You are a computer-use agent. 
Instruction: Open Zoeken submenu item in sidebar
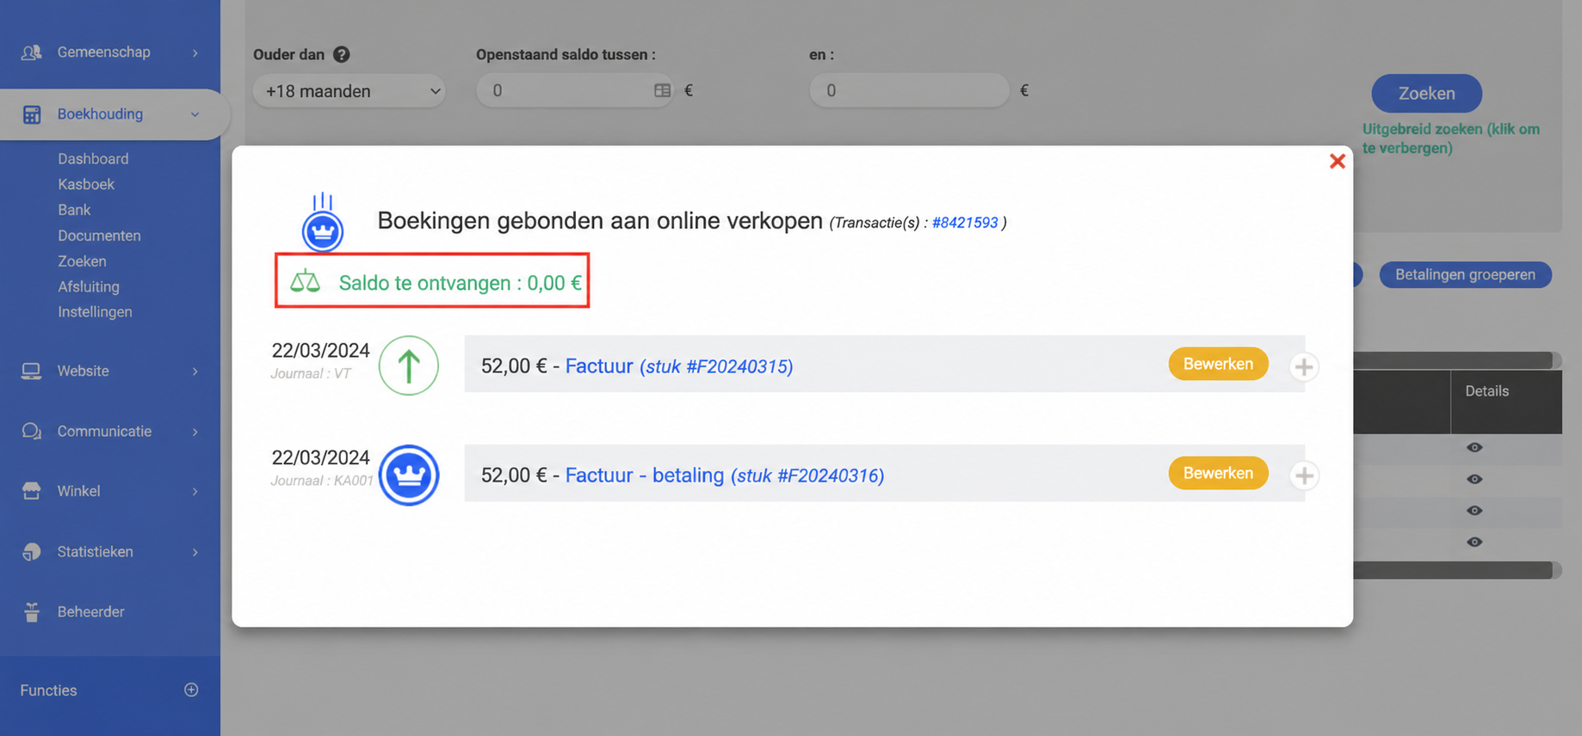tap(82, 261)
